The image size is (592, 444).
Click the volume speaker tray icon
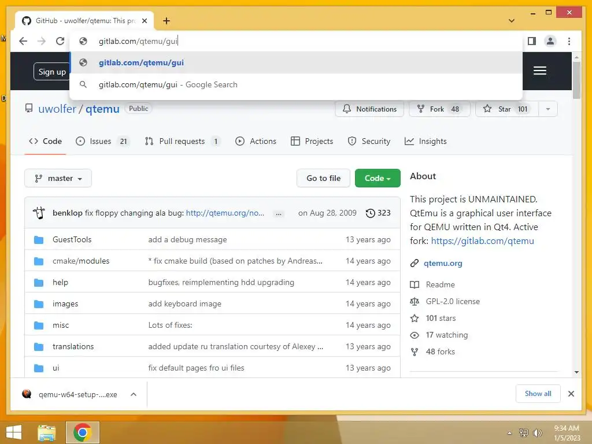[537, 432]
